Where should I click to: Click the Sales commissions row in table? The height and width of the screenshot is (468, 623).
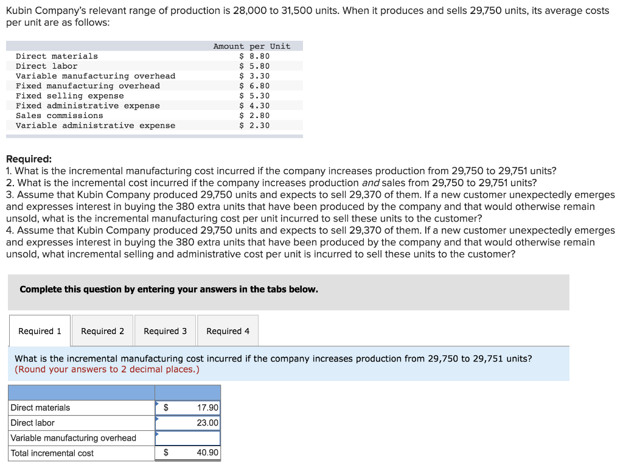[x=154, y=116]
